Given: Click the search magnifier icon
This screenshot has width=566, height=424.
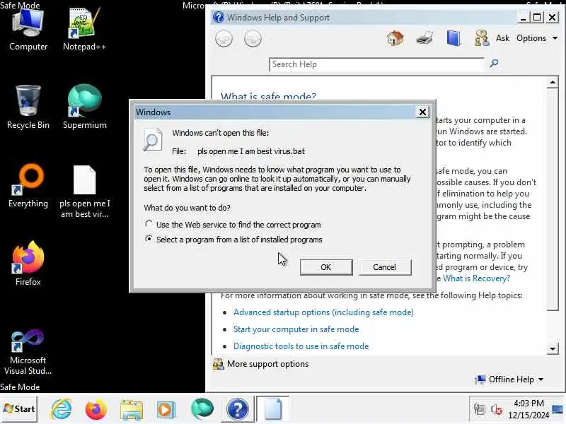Looking at the screenshot, I should [494, 64].
